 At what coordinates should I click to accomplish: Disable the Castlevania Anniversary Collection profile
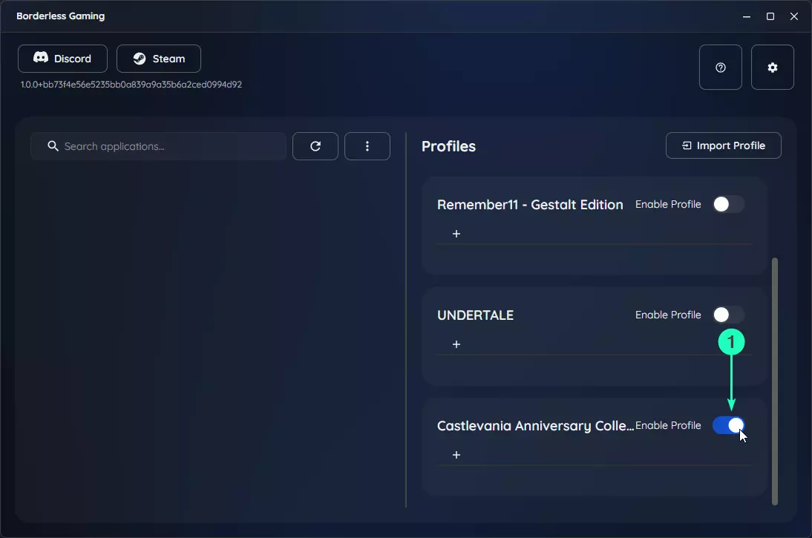click(x=728, y=425)
